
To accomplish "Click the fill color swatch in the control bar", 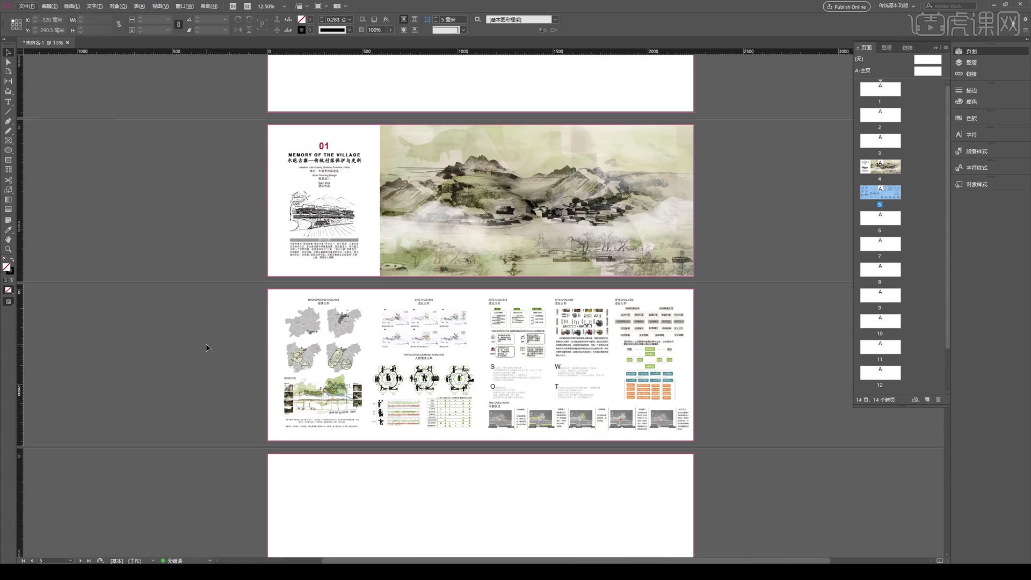I will coord(301,19).
